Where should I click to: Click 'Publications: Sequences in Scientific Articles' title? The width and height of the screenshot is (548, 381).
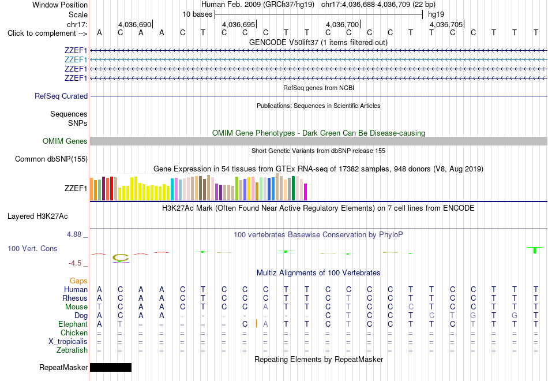319,106
